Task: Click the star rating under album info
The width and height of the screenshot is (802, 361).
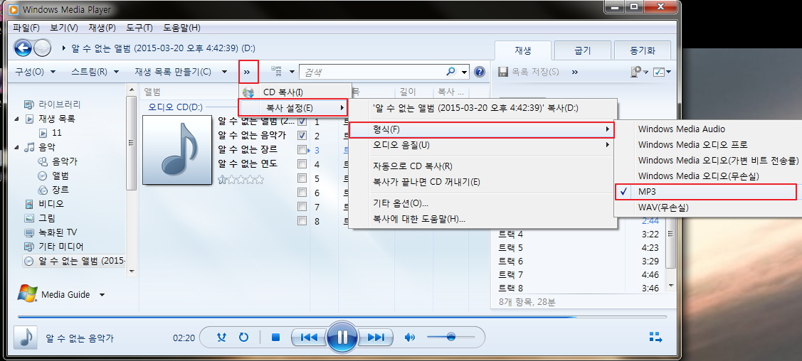Action: [241, 179]
